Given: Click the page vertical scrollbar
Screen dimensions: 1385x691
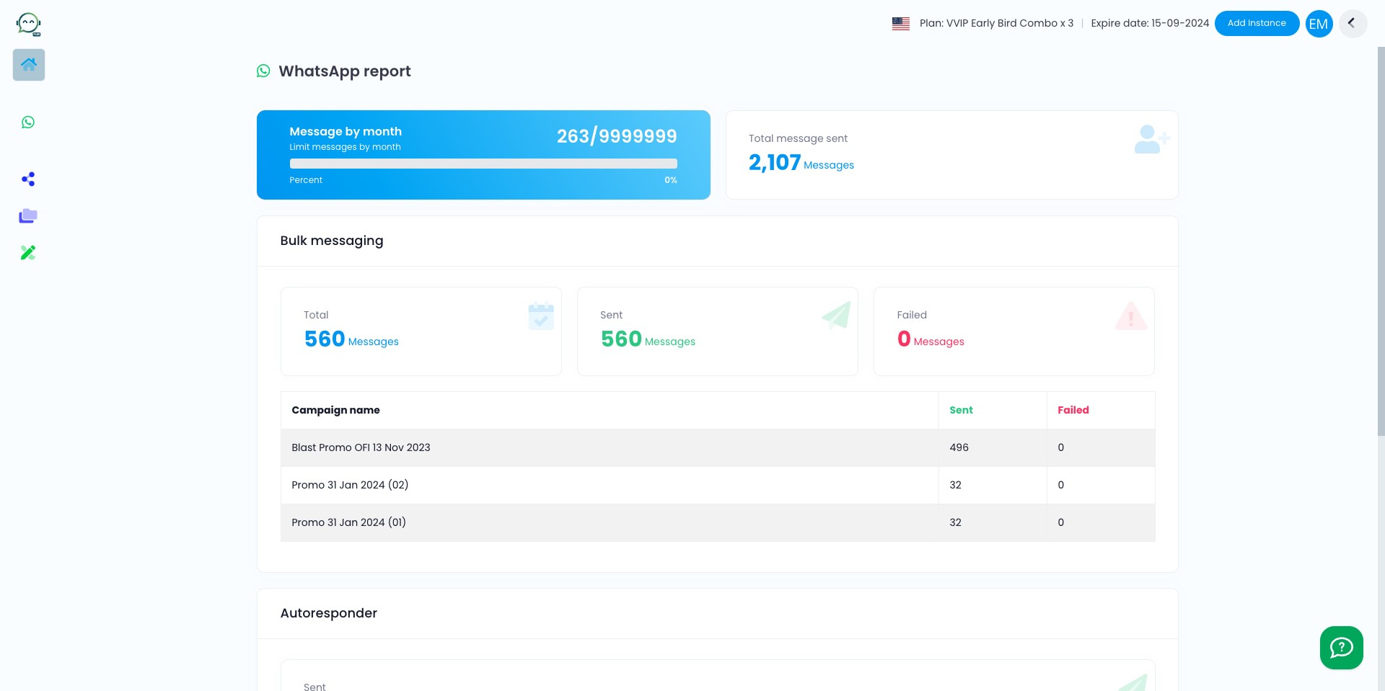Looking at the screenshot, I should pos(1381,241).
